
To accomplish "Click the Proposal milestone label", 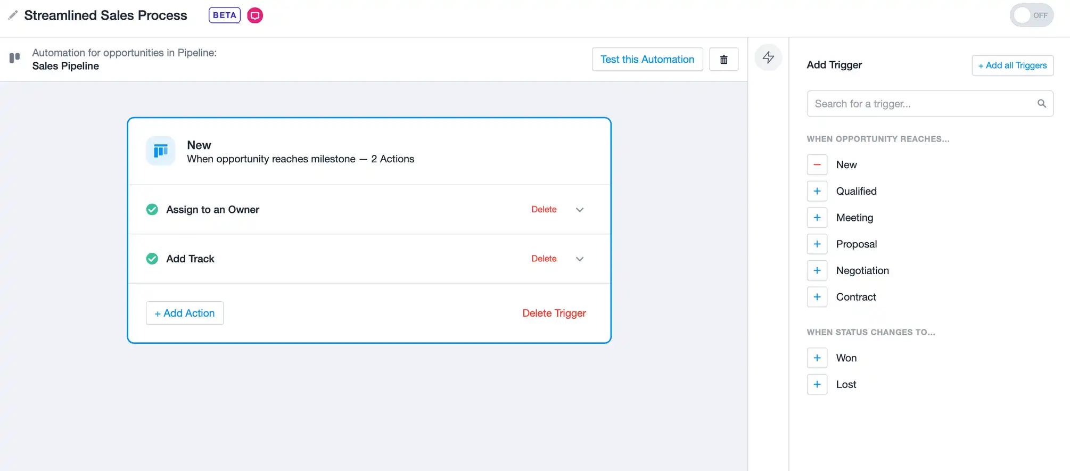I will (x=856, y=244).
